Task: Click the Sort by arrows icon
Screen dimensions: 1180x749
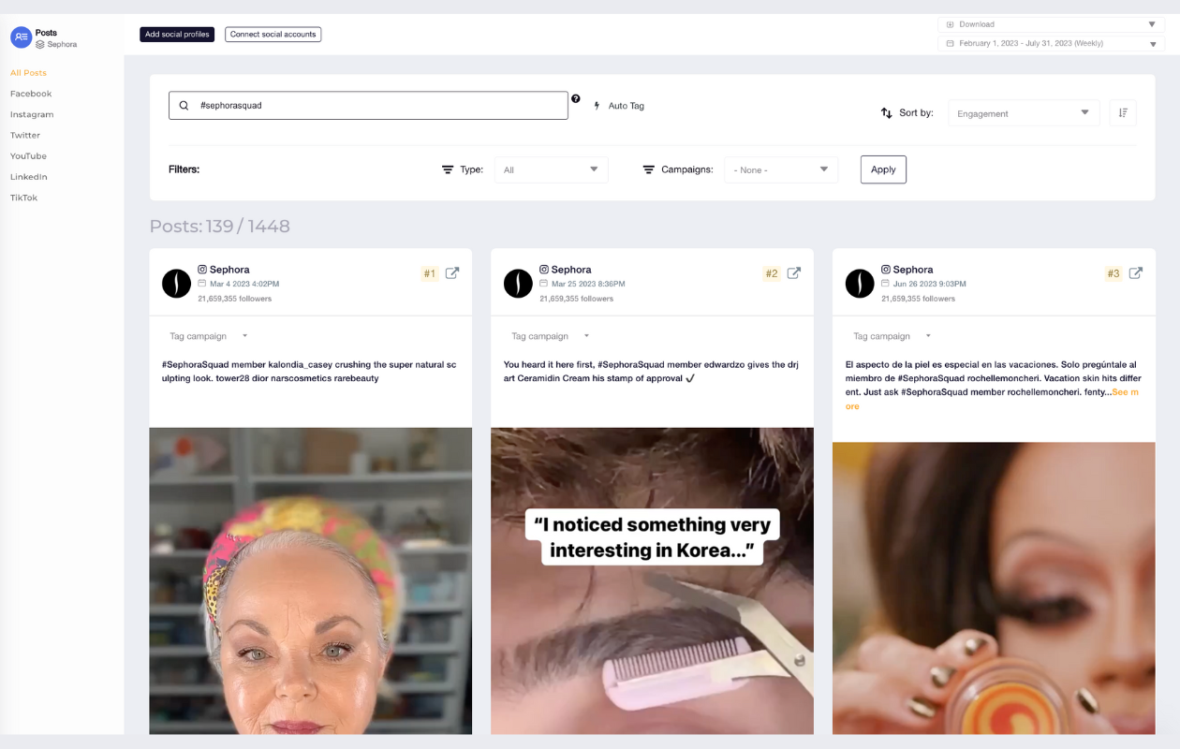Action: [x=886, y=113]
